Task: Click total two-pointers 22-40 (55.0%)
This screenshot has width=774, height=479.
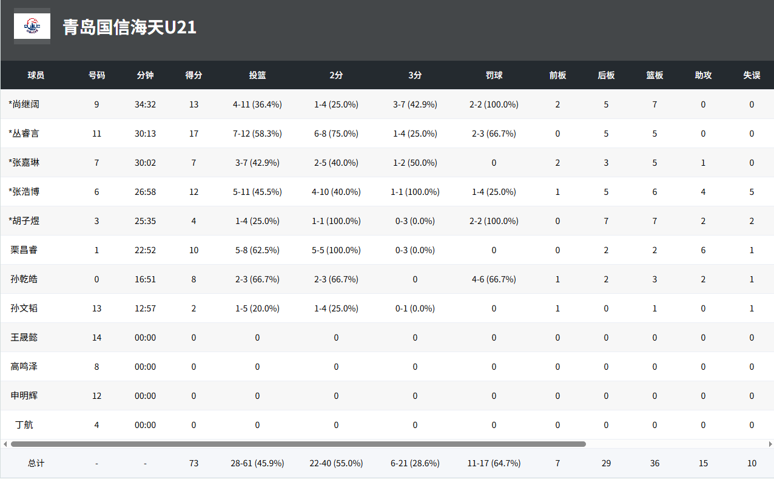Action: (x=336, y=463)
